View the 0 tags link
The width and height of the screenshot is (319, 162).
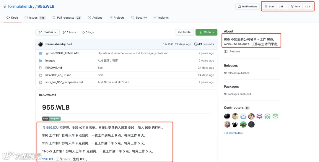[88, 32]
